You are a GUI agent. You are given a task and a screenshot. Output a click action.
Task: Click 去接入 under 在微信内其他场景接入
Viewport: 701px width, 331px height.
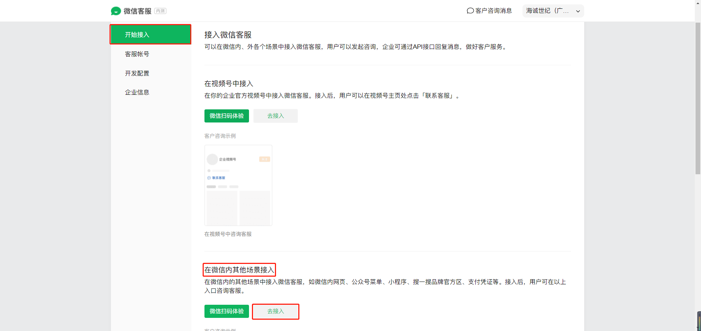(x=276, y=311)
